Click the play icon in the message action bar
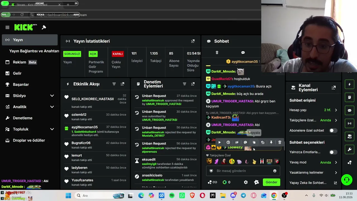Viewport: 357px width, 201px height. [x=219, y=142]
